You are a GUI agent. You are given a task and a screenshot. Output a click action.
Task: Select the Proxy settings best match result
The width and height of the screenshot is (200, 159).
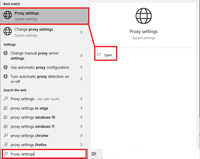coord(44,16)
